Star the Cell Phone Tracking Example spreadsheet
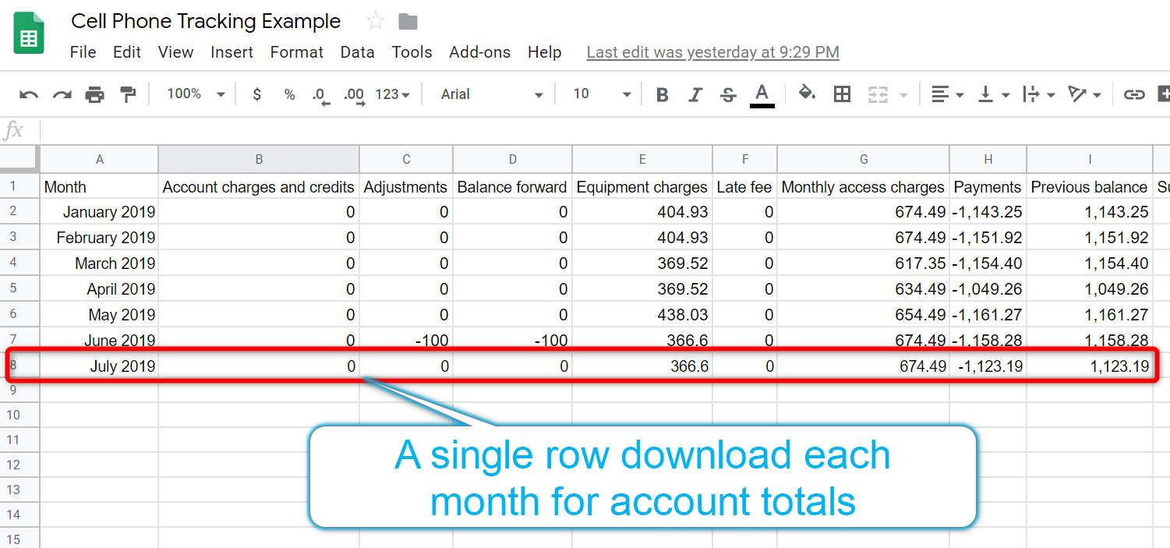 tap(375, 21)
